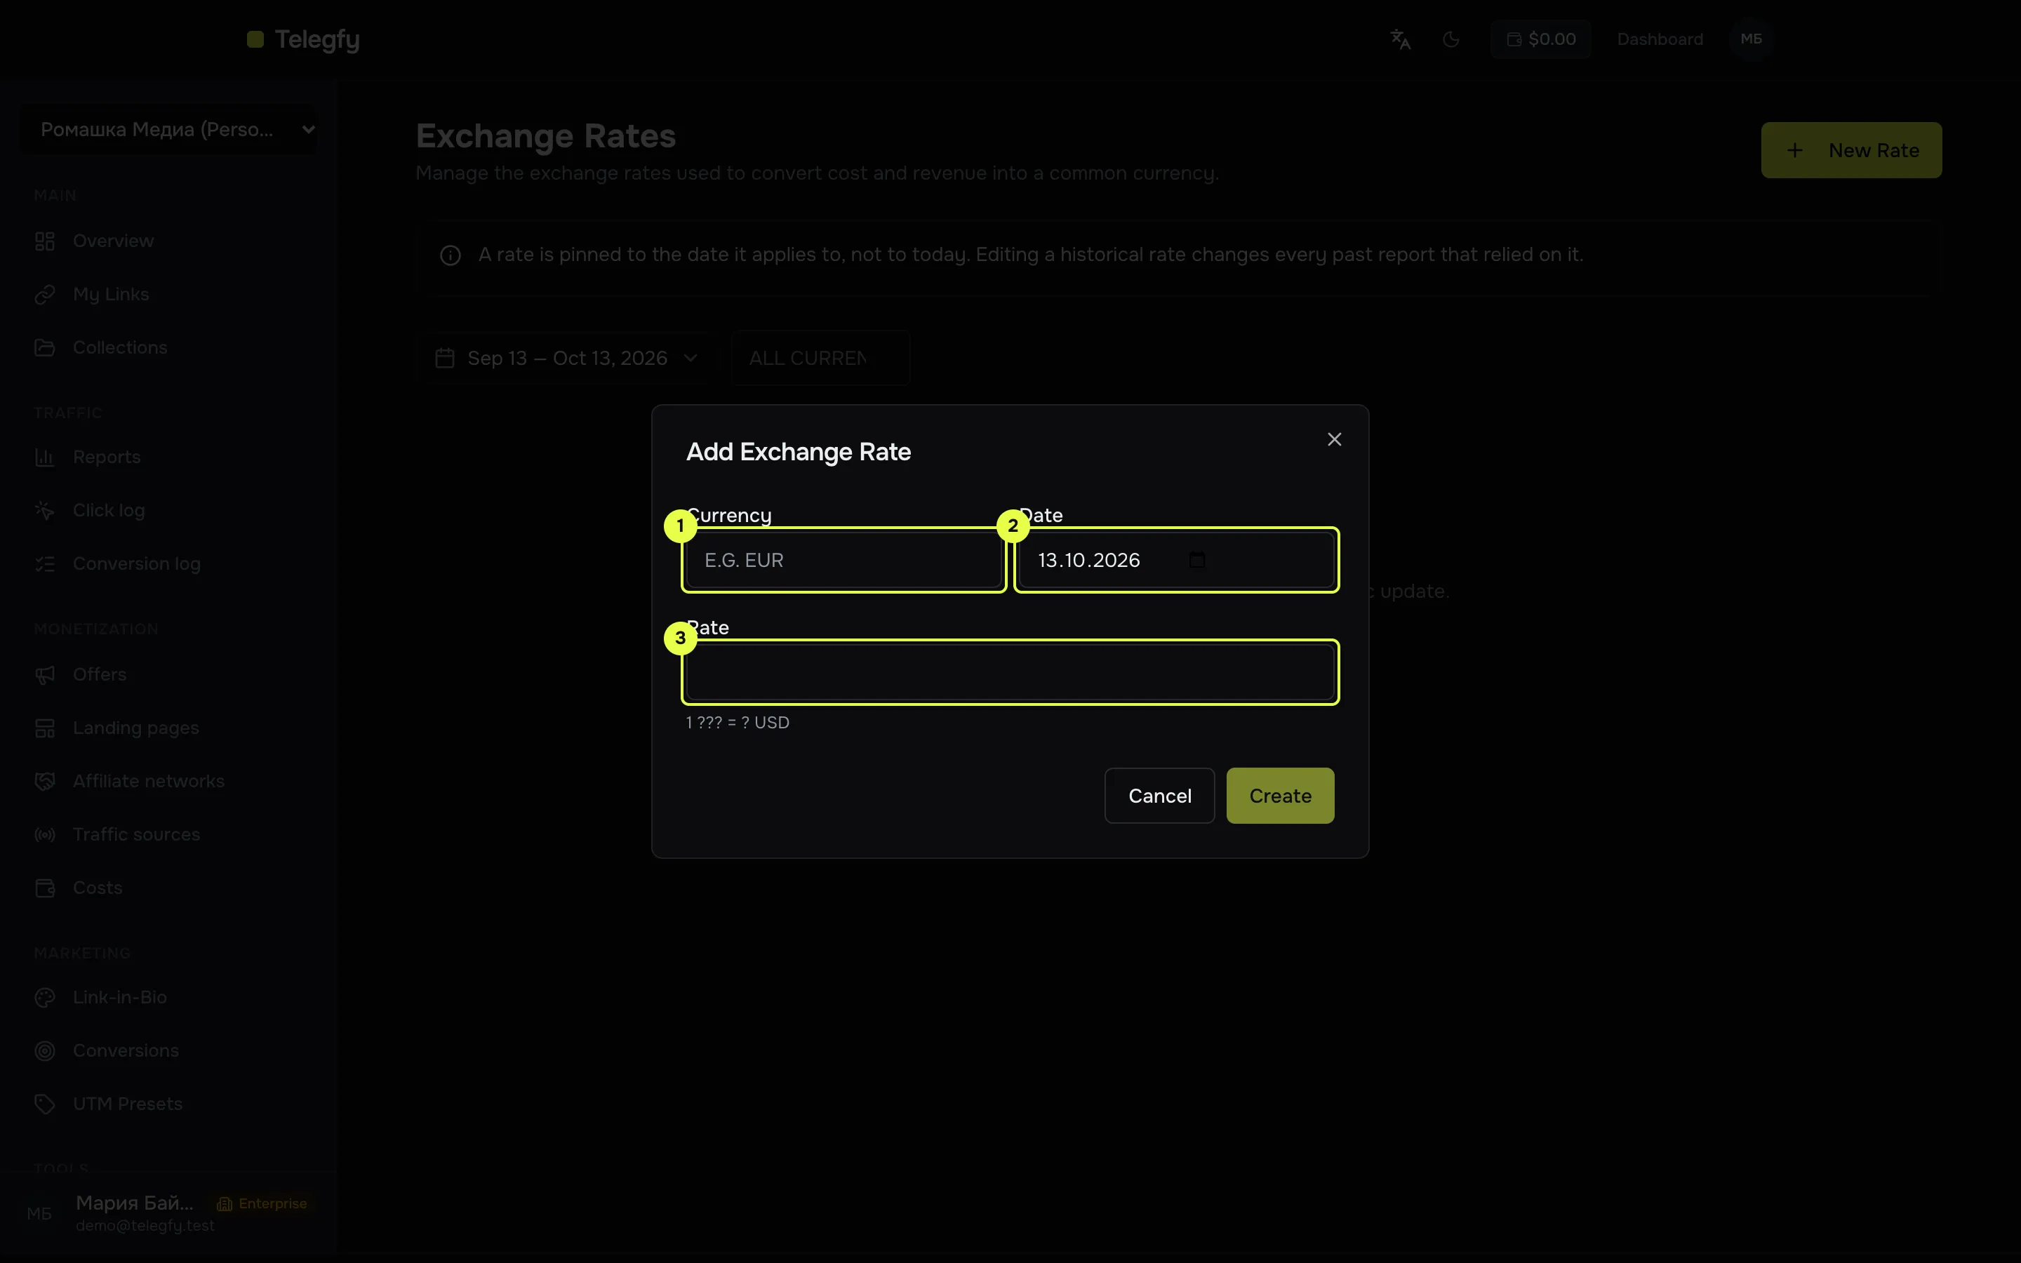Image resolution: width=2021 pixels, height=1263 pixels.
Task: Click the info icon in the notice
Action: (450, 255)
